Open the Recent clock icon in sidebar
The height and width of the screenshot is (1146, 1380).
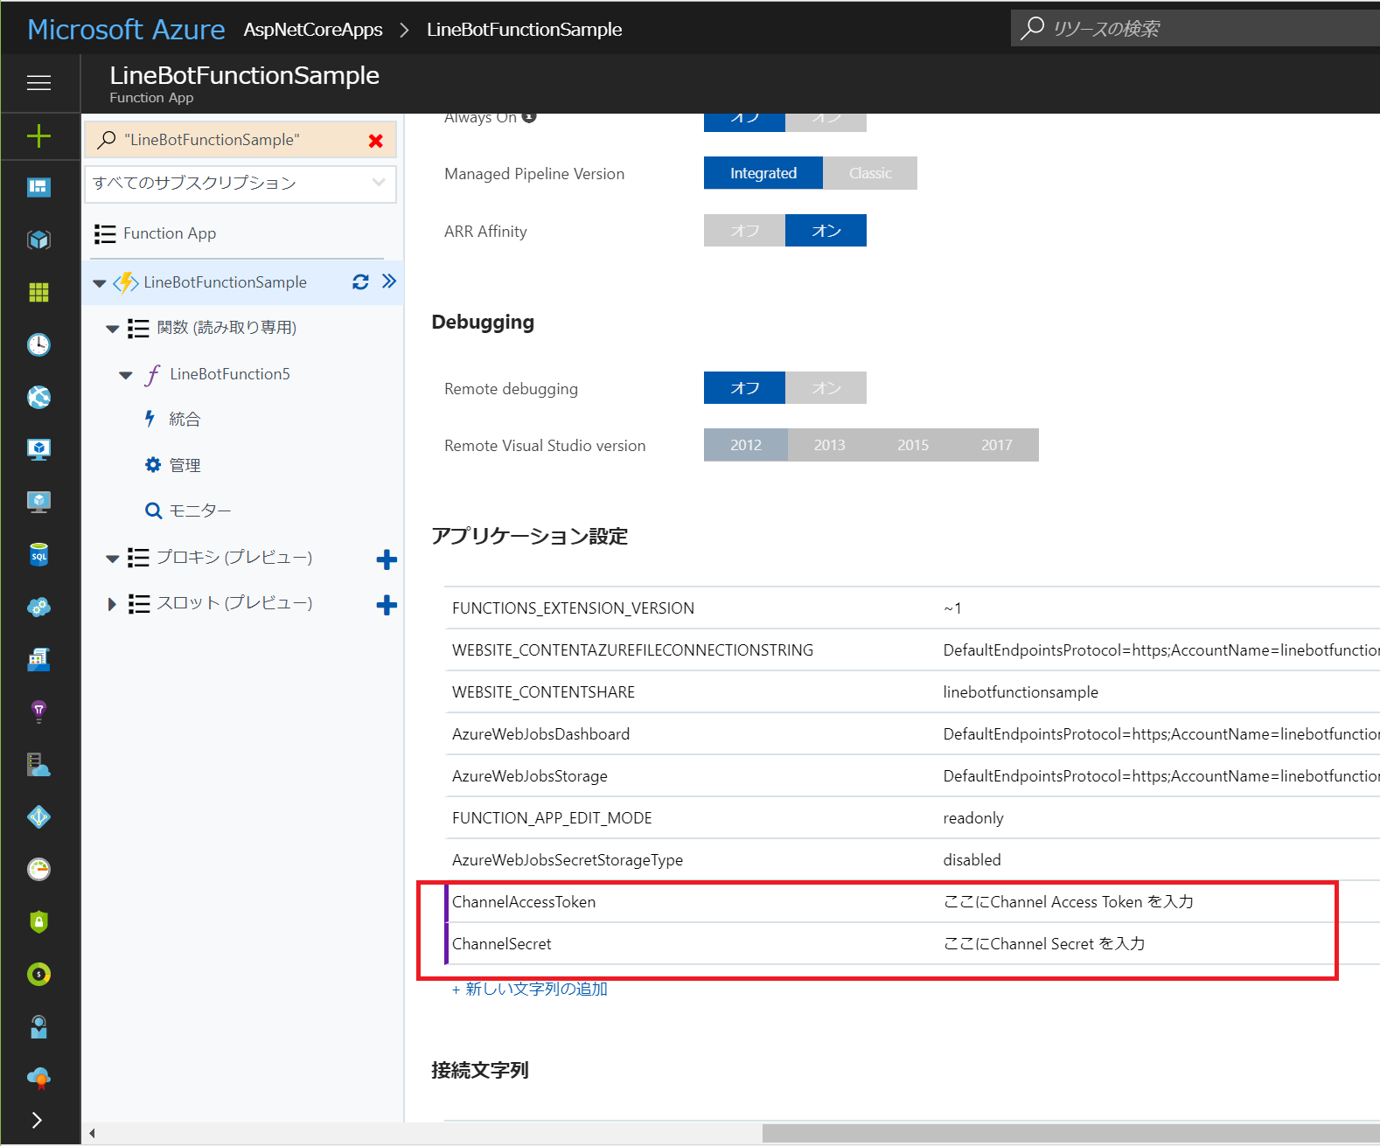(38, 344)
